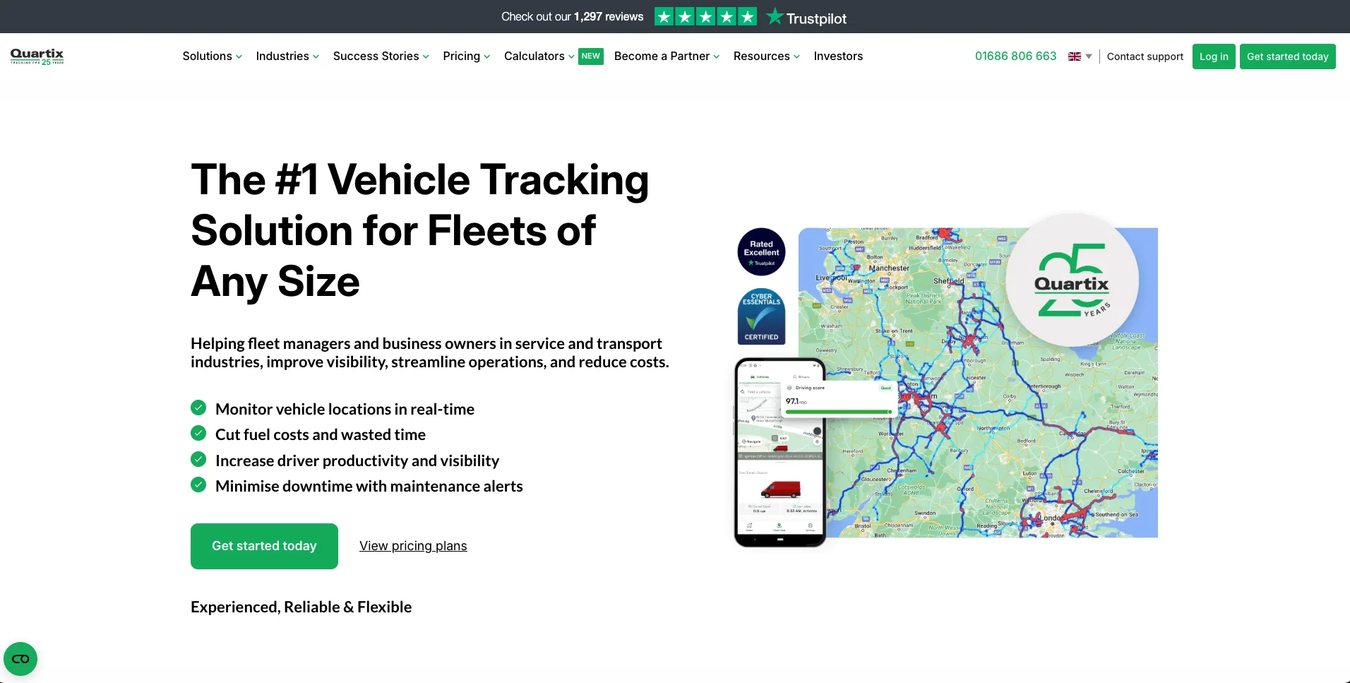Expand the Calculators menu chevron
Screen dimensions: 1350x683
point(571,57)
